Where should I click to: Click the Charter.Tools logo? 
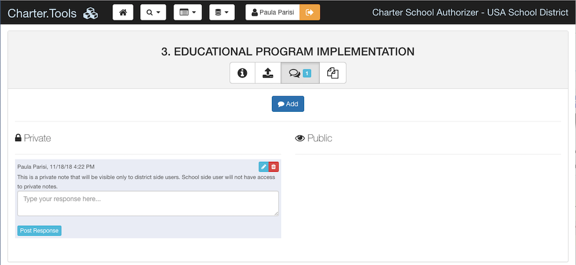point(53,13)
